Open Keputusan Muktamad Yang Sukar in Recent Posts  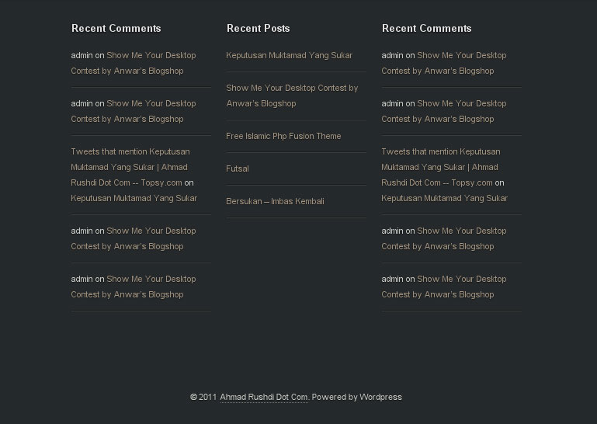coord(289,56)
